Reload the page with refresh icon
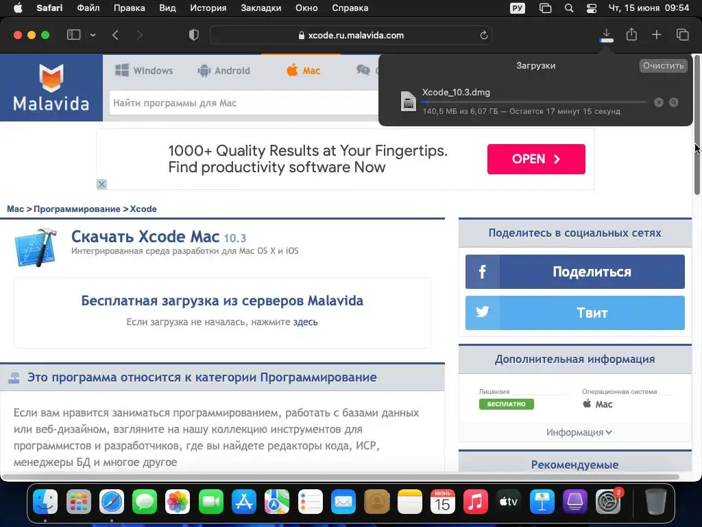Viewport: 702px width, 527px height. 483,36
